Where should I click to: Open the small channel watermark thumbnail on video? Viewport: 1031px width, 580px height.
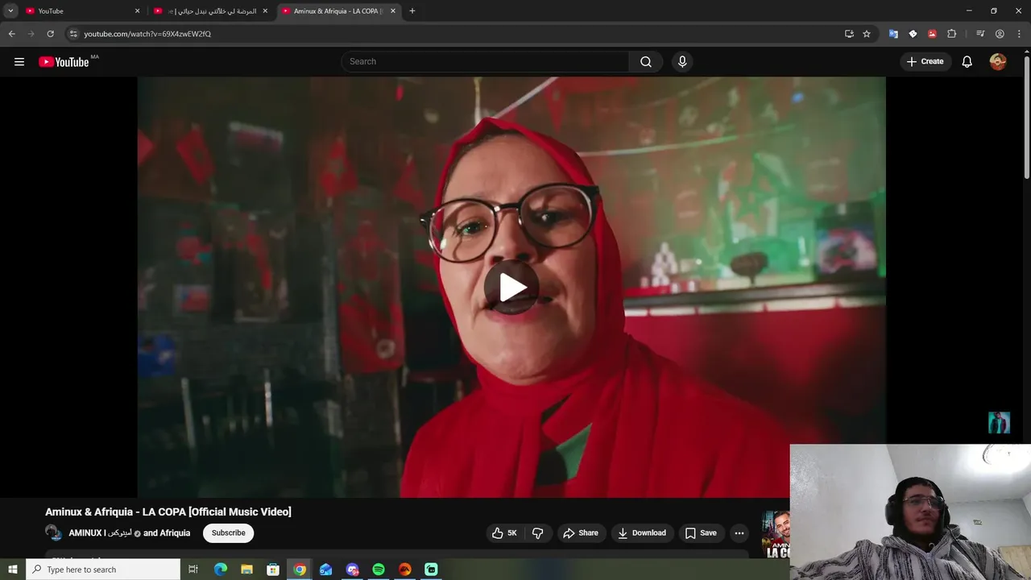pos(999,423)
